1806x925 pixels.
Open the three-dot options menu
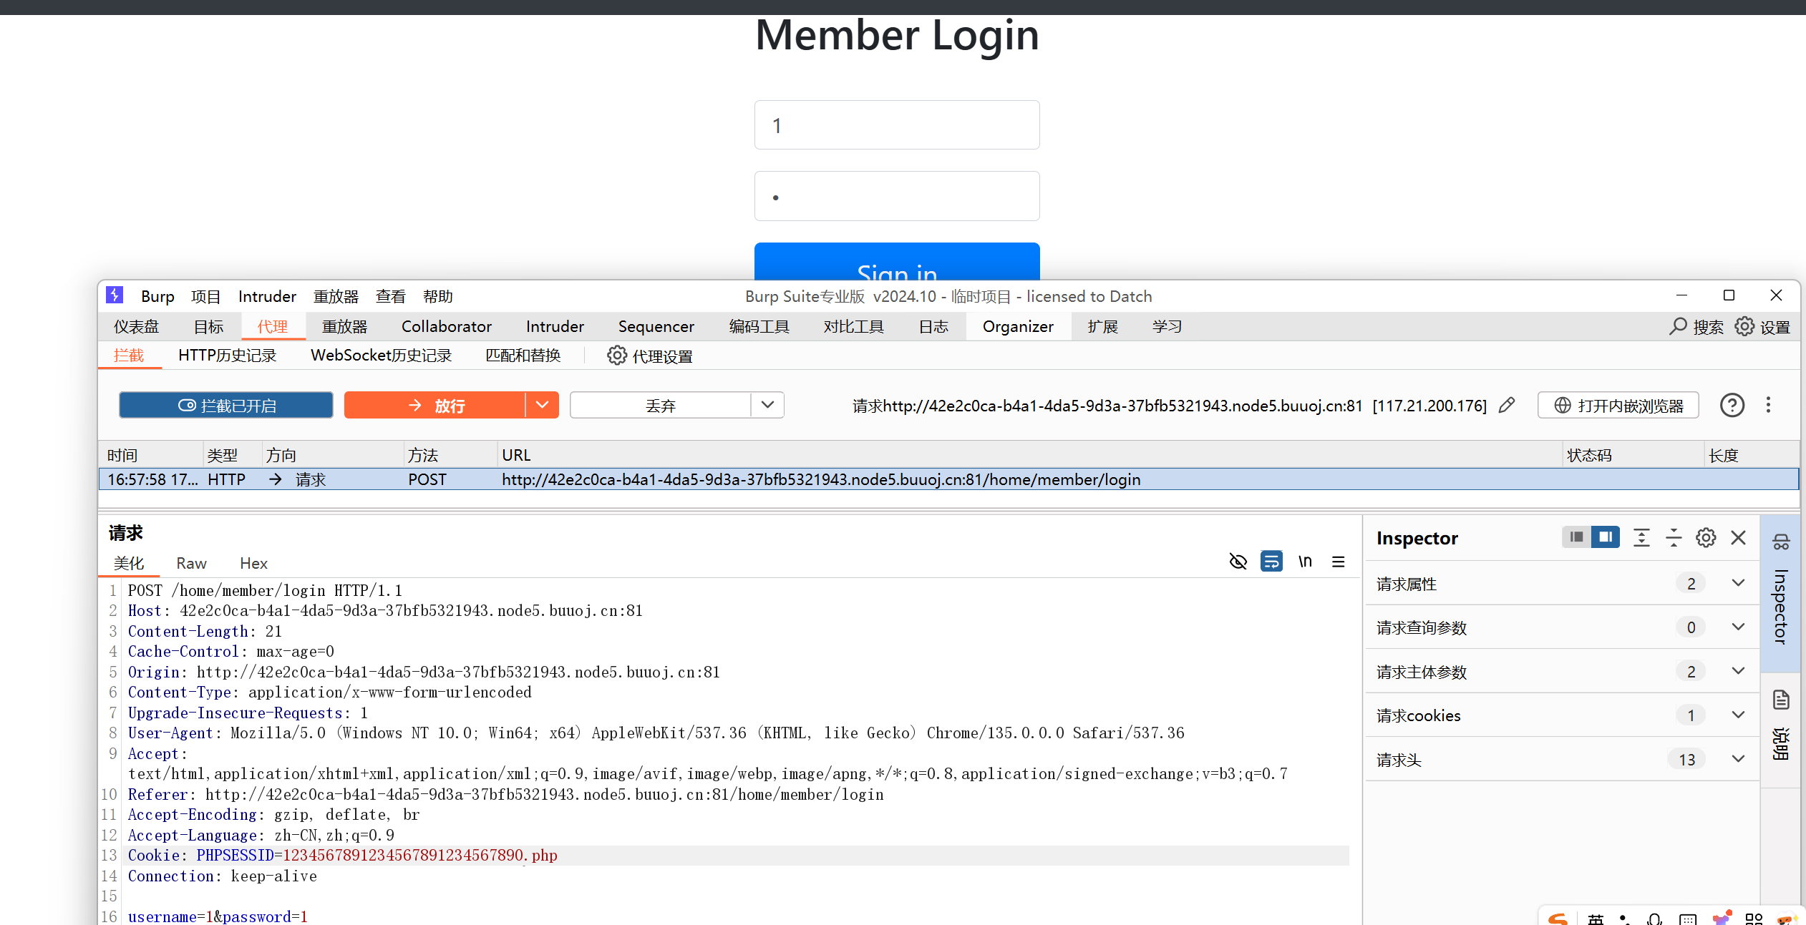point(1768,406)
